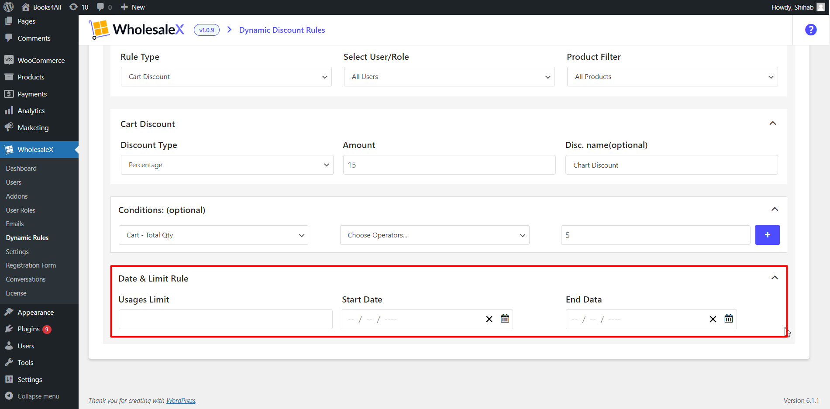The image size is (830, 409).
Task: Click the Start Date input field
Action: pos(427,319)
